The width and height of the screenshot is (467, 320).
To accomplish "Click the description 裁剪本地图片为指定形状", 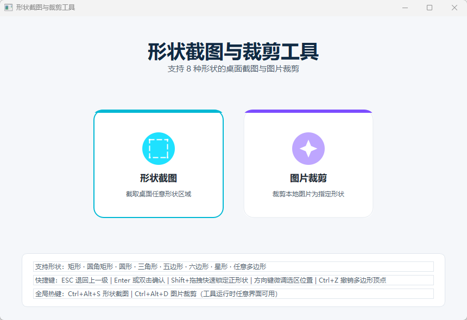I will (308, 194).
